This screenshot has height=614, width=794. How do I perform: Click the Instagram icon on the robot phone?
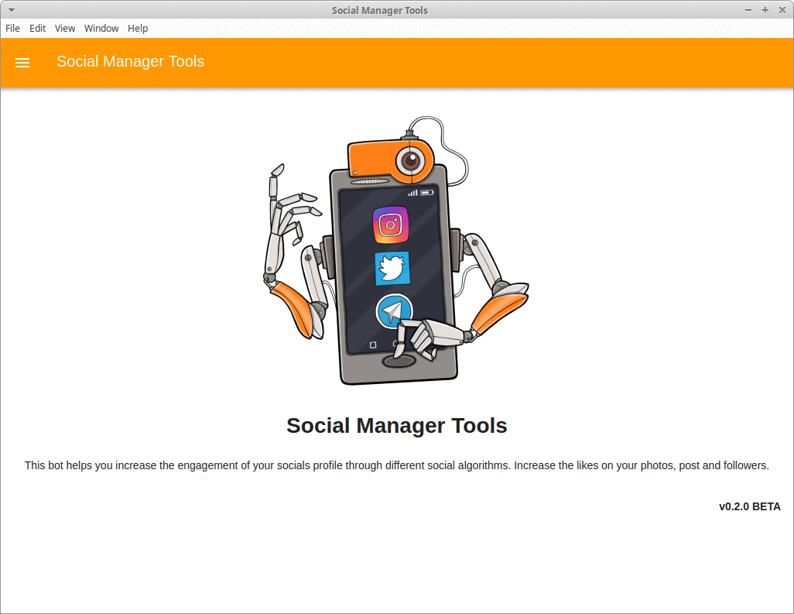tap(390, 225)
